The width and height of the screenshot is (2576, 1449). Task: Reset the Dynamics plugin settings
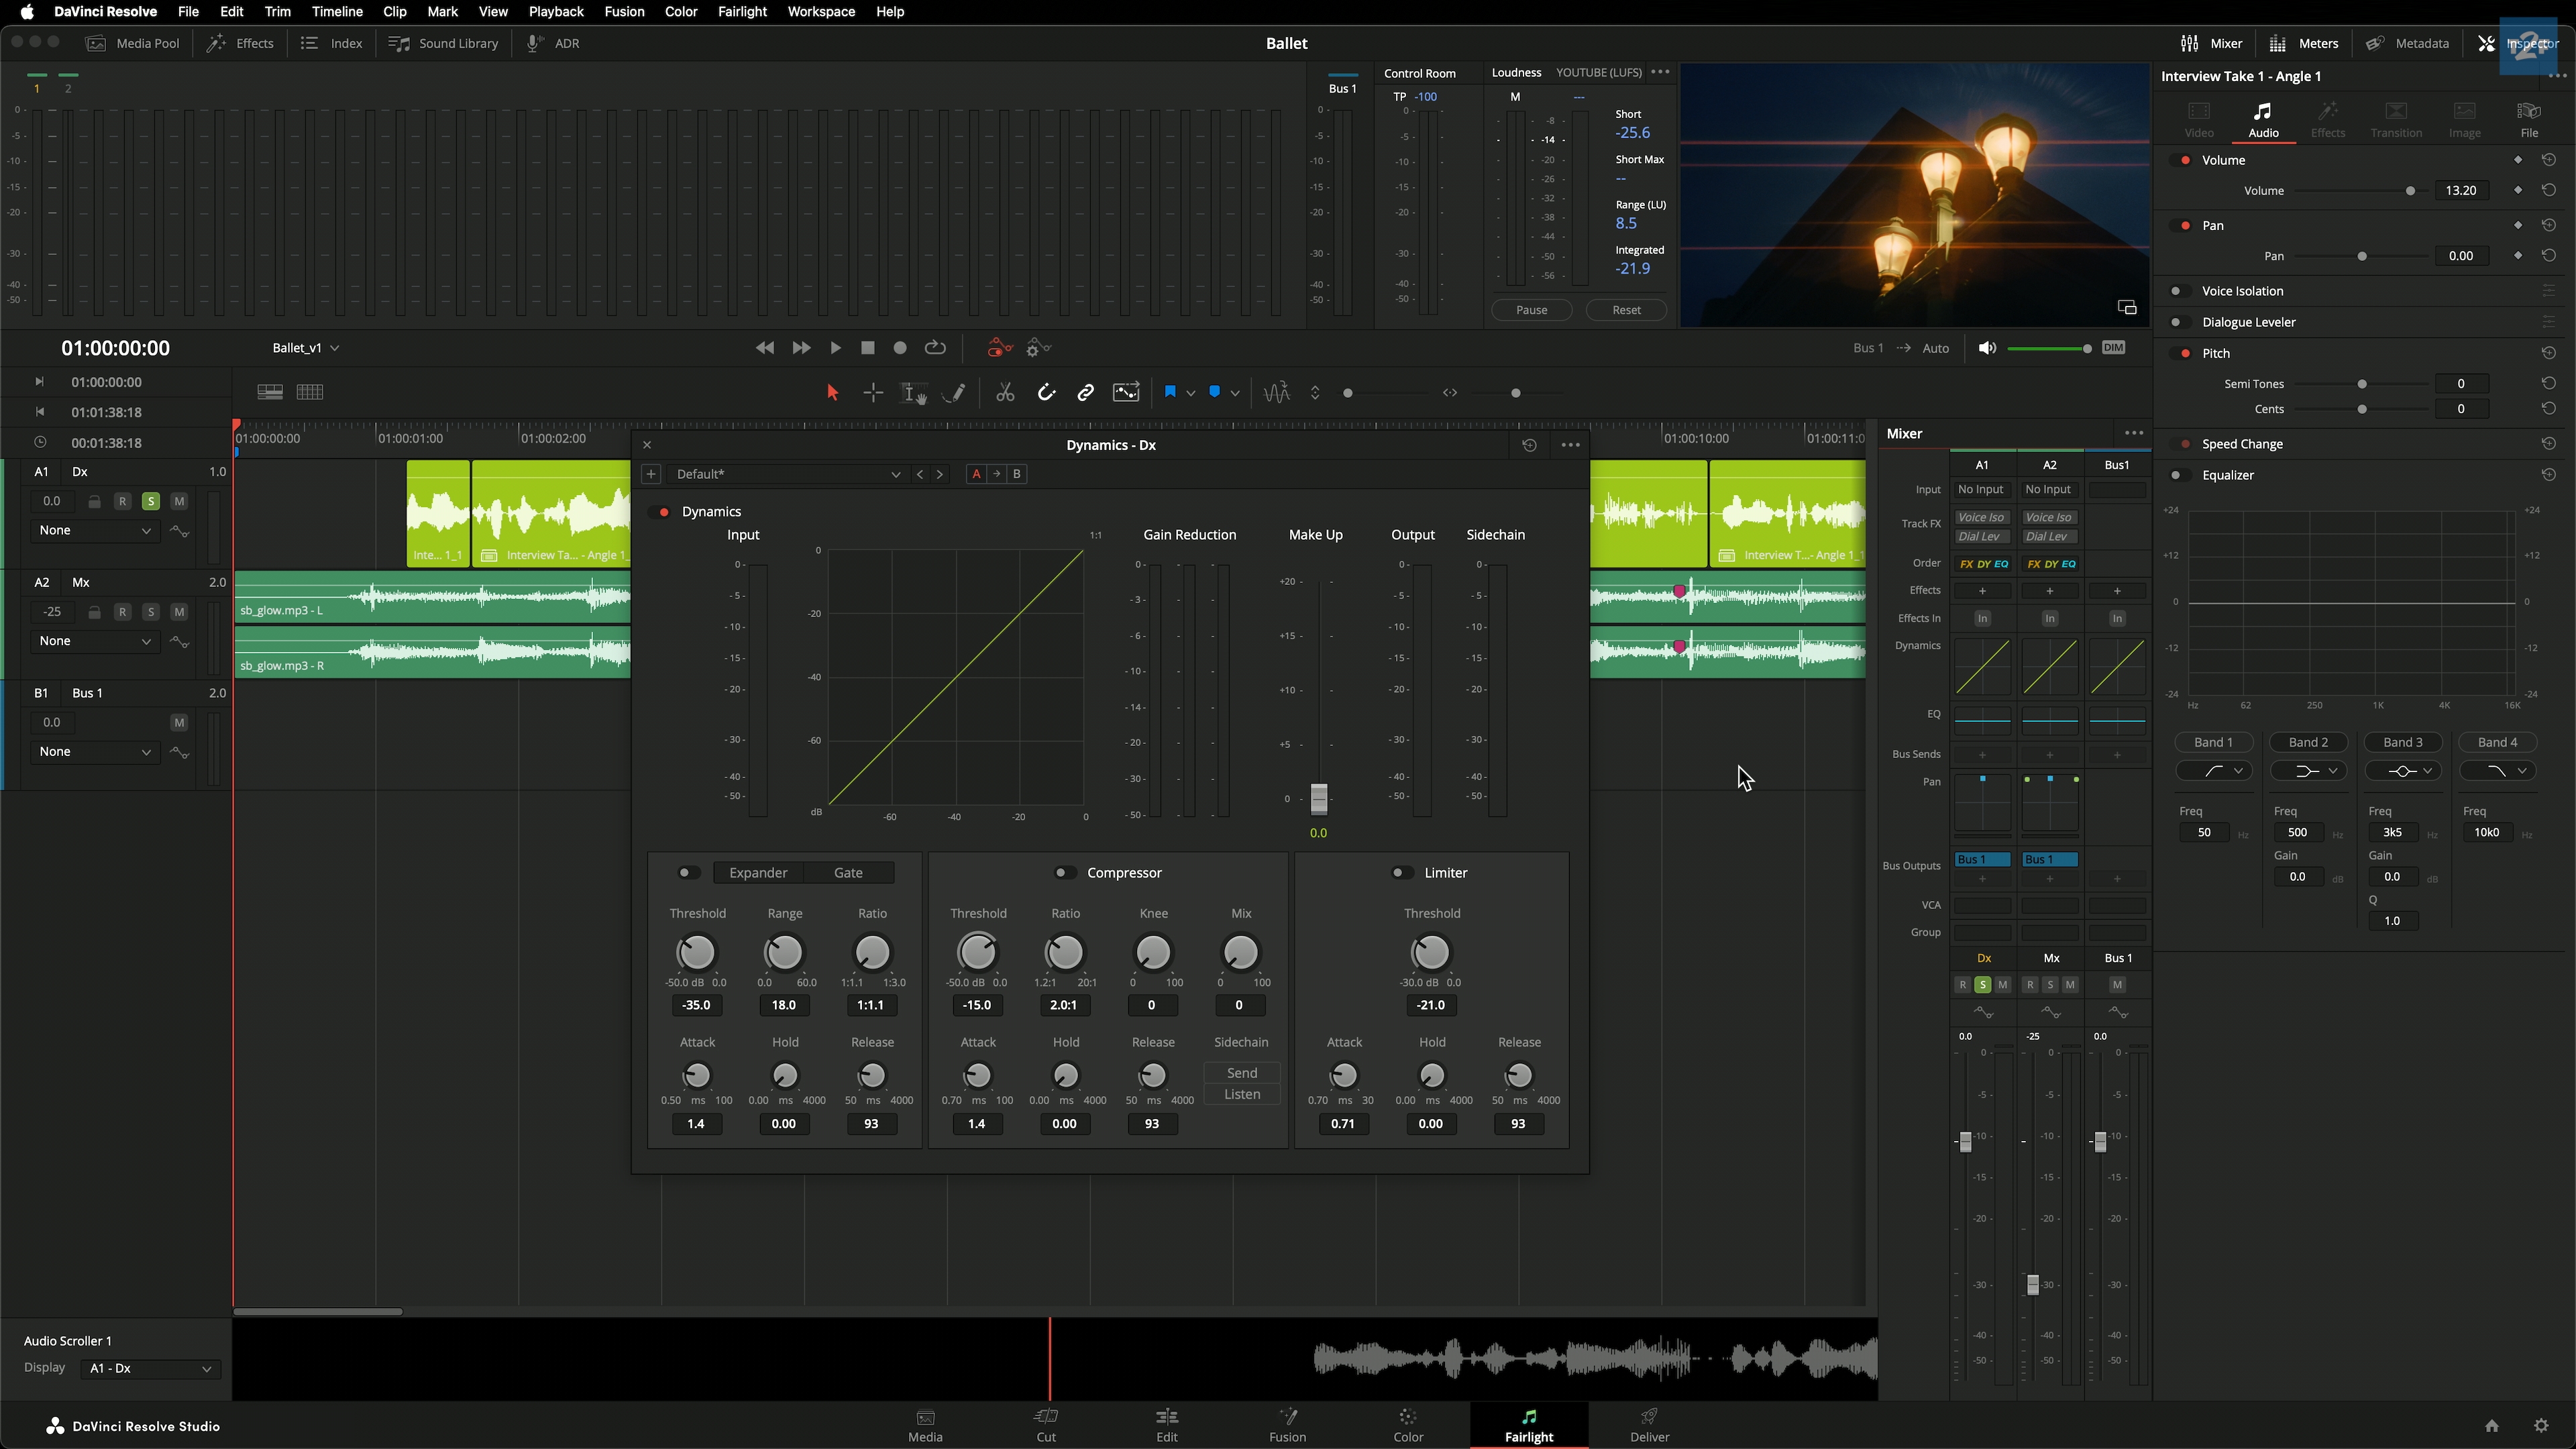click(x=1529, y=445)
